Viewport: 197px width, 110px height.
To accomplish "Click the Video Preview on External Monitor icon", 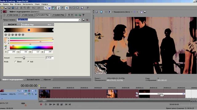I will click(101, 12).
